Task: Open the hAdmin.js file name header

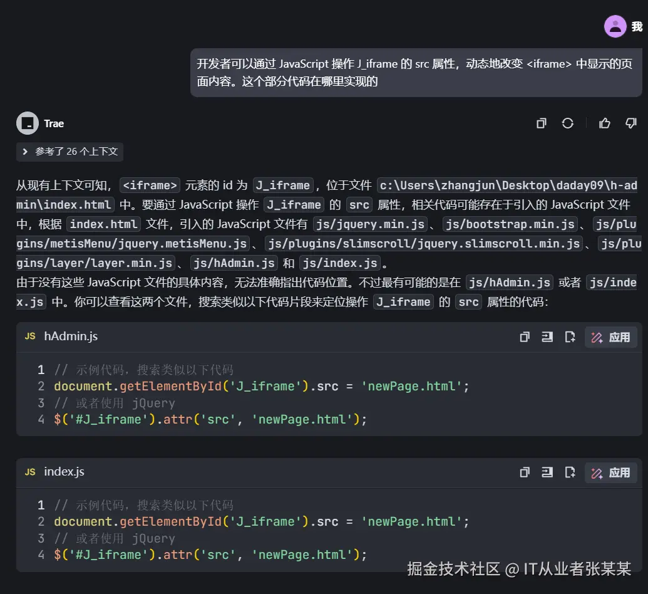Action: coord(71,336)
